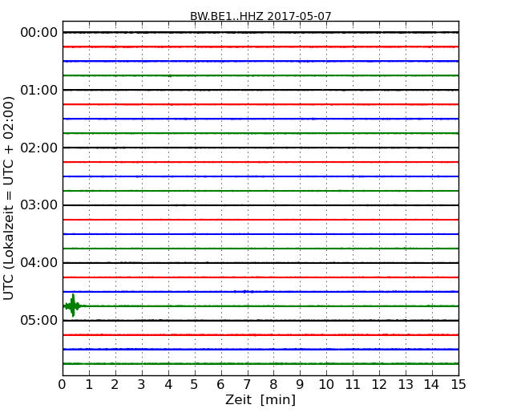Click the plot title BW.BE1..HHZ 2017-05-07

click(x=260, y=16)
